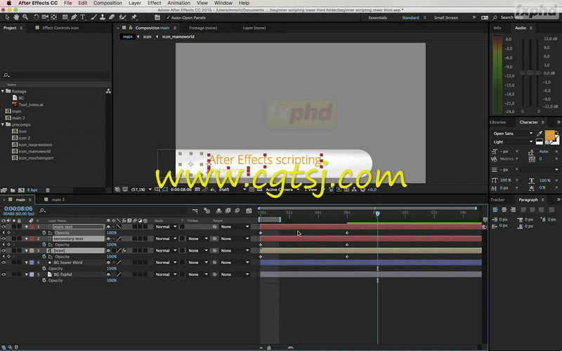
Task: Hide the BG lower third layer eye
Action: click(4, 263)
